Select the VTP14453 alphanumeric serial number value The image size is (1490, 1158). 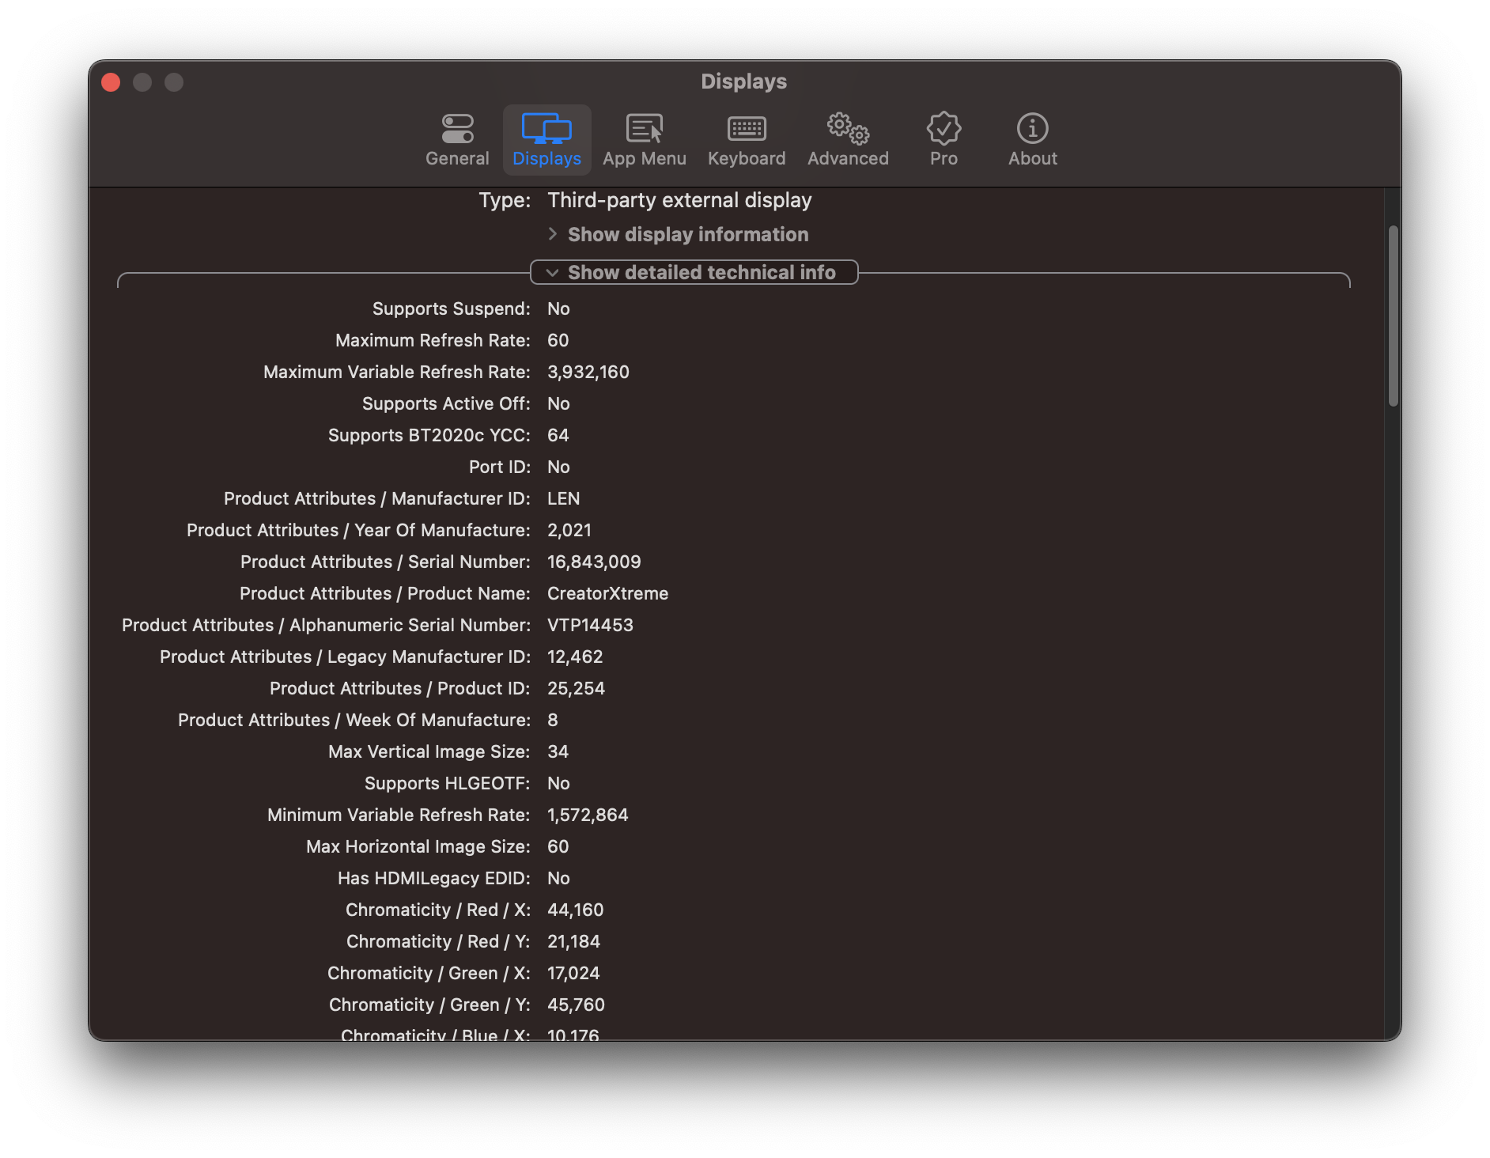tap(589, 625)
